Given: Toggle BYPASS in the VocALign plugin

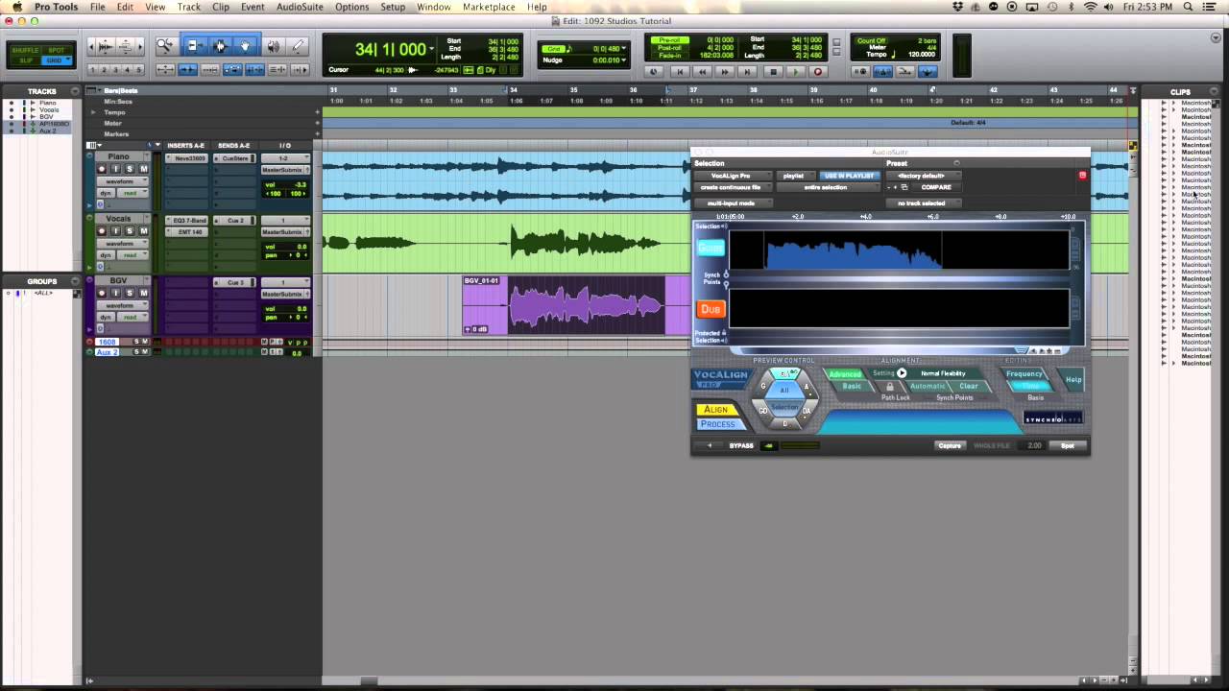Looking at the screenshot, I should (741, 445).
